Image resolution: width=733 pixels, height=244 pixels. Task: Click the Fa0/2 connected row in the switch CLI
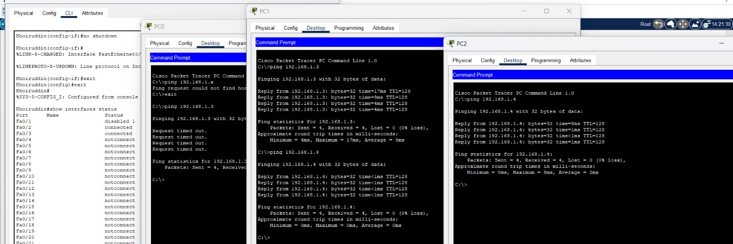tap(74, 127)
